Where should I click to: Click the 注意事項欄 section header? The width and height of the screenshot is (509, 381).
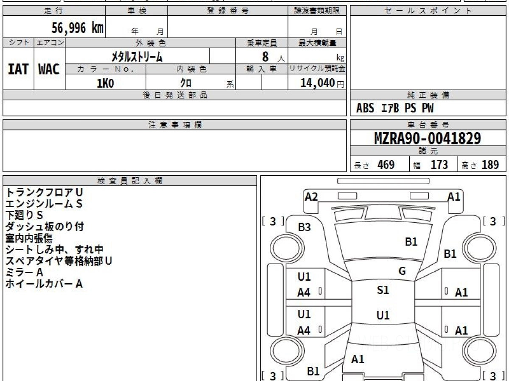[x=174, y=125]
